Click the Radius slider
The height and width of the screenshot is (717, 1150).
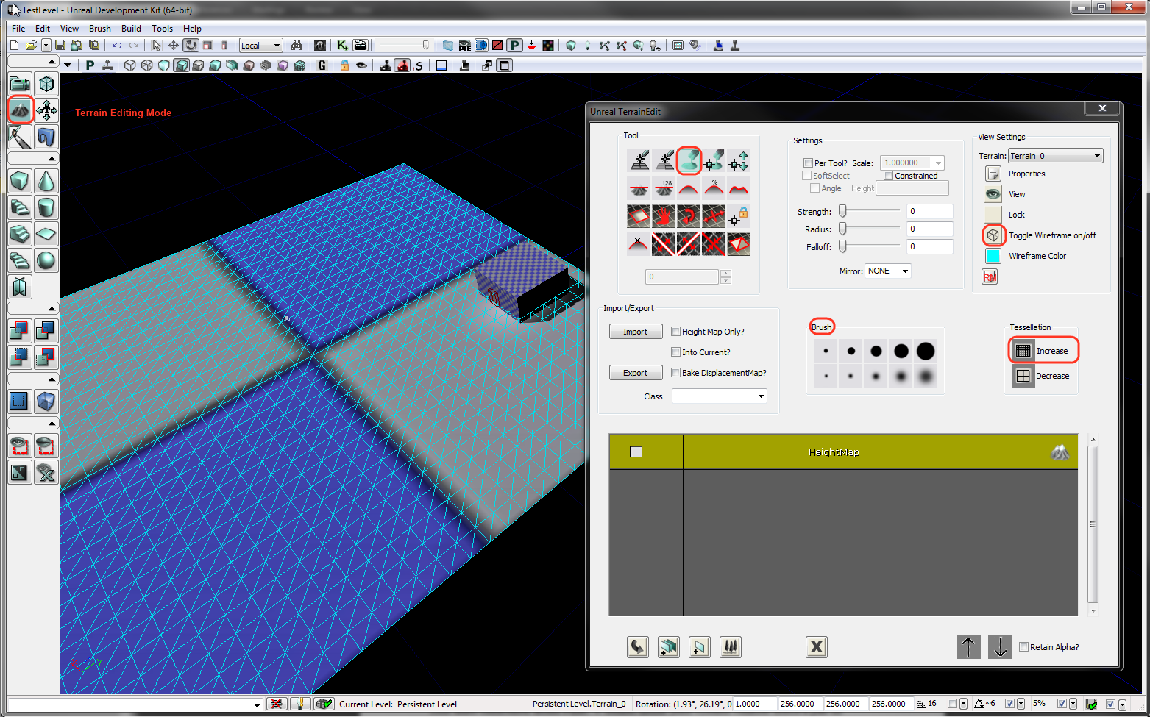(x=870, y=229)
